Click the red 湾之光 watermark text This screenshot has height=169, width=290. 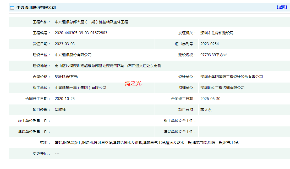[x=133, y=83]
